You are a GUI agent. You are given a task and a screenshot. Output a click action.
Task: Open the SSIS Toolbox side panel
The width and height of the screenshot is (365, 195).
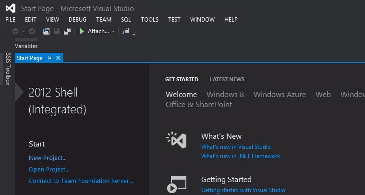click(x=7, y=69)
